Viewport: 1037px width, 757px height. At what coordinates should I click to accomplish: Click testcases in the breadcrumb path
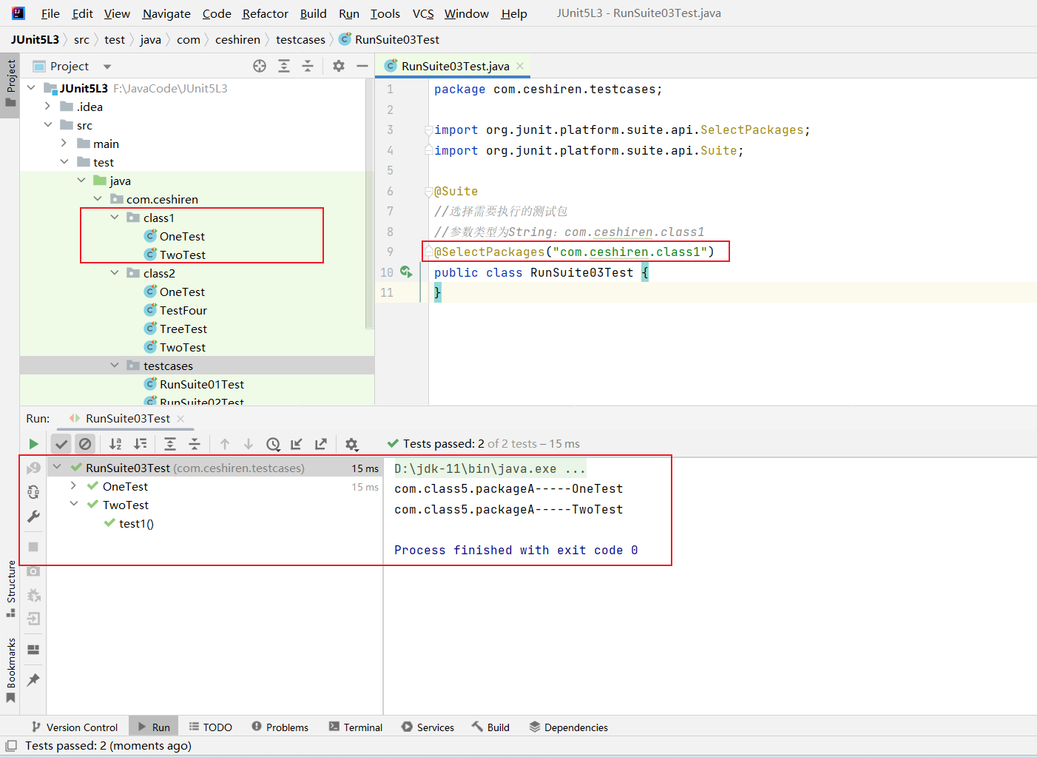(300, 40)
